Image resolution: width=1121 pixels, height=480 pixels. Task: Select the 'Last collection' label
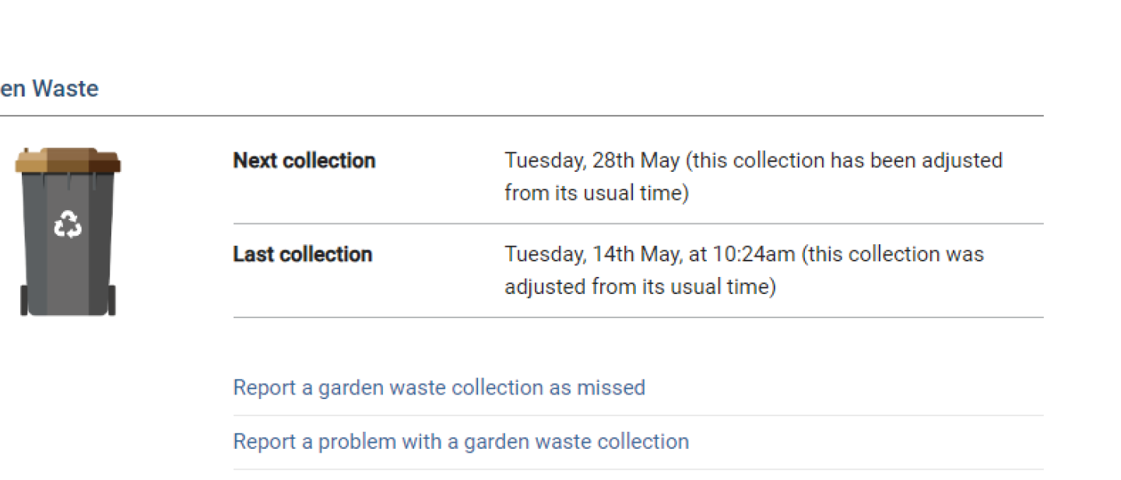pyautogui.click(x=302, y=254)
